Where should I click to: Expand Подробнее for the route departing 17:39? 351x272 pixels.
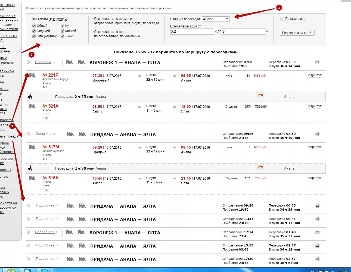(x=45, y=259)
